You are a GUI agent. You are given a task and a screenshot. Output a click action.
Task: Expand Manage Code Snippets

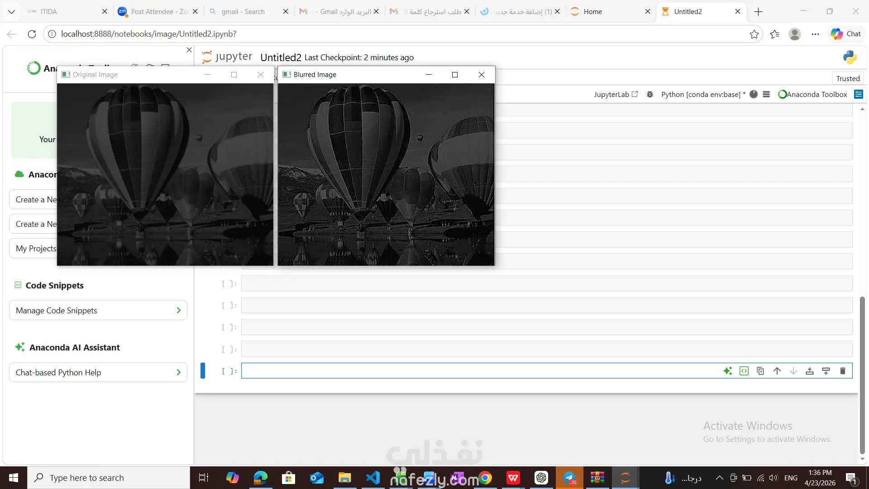tap(98, 311)
